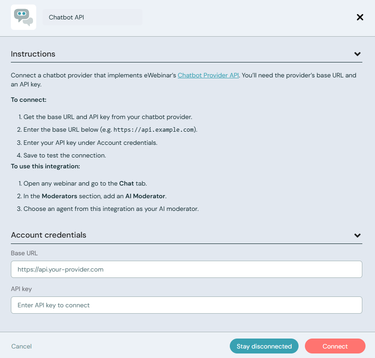Screen dimensions: 375x358
Task: Click the Account credentials heading
Action: coord(48,235)
